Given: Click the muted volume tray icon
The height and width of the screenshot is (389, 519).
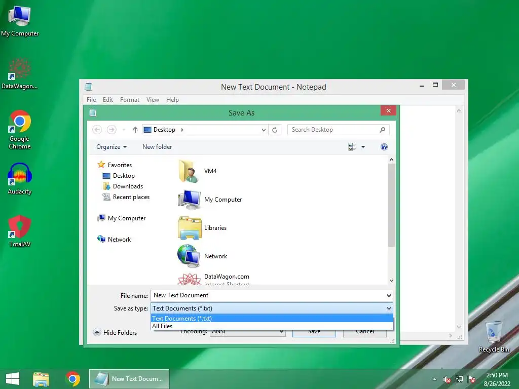Looking at the screenshot, I should [447, 379].
